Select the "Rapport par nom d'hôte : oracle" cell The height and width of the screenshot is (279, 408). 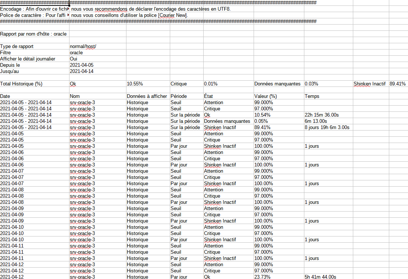(33, 34)
